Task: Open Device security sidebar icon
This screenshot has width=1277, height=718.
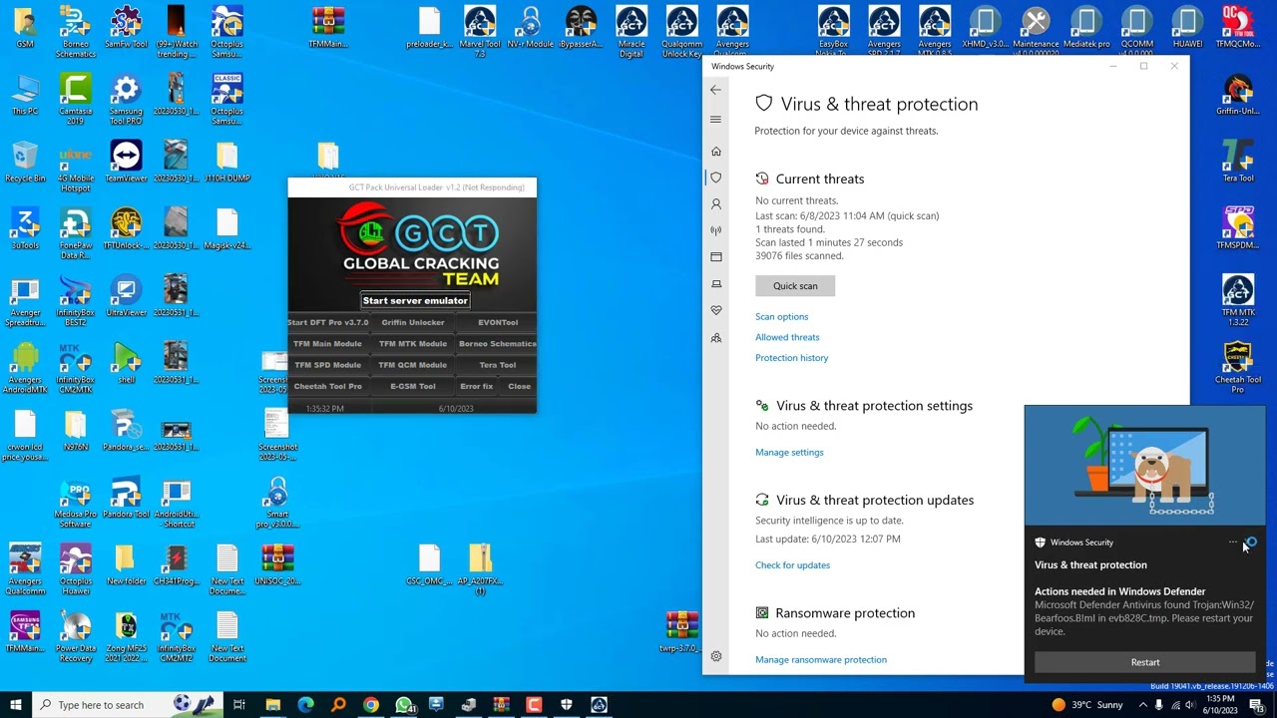Action: point(715,284)
